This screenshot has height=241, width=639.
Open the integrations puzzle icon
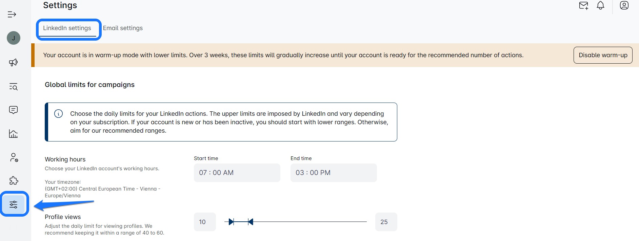pos(14,181)
